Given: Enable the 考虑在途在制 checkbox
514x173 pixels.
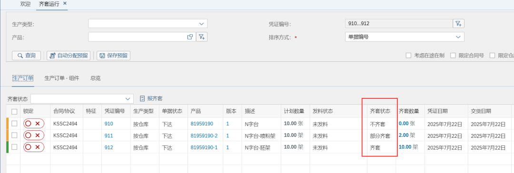Looking at the screenshot, I should [x=408, y=56].
